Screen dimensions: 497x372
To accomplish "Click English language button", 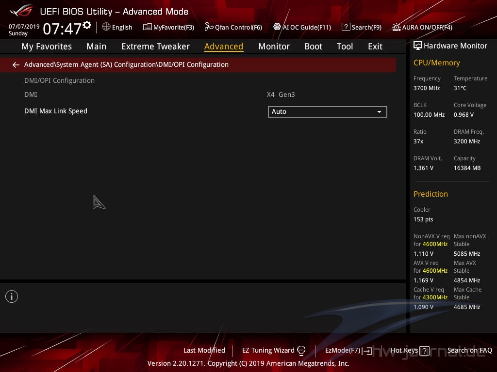I will coord(117,27).
